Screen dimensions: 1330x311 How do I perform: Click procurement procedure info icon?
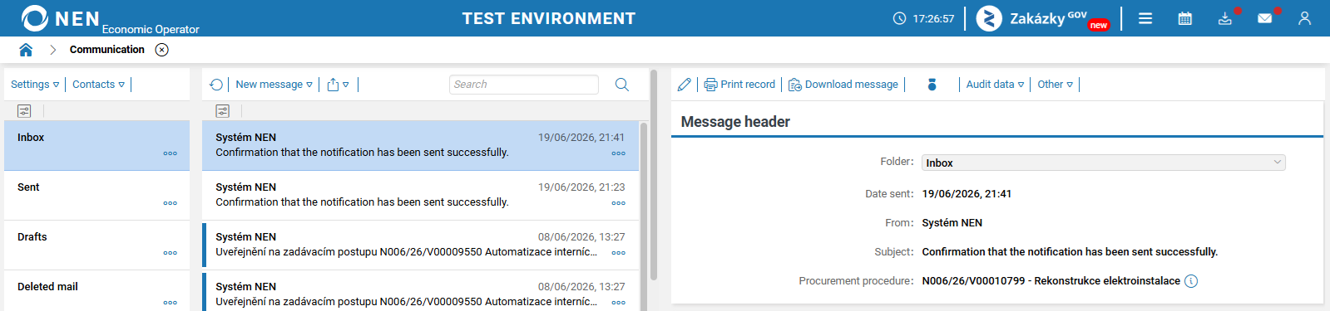tap(1191, 281)
